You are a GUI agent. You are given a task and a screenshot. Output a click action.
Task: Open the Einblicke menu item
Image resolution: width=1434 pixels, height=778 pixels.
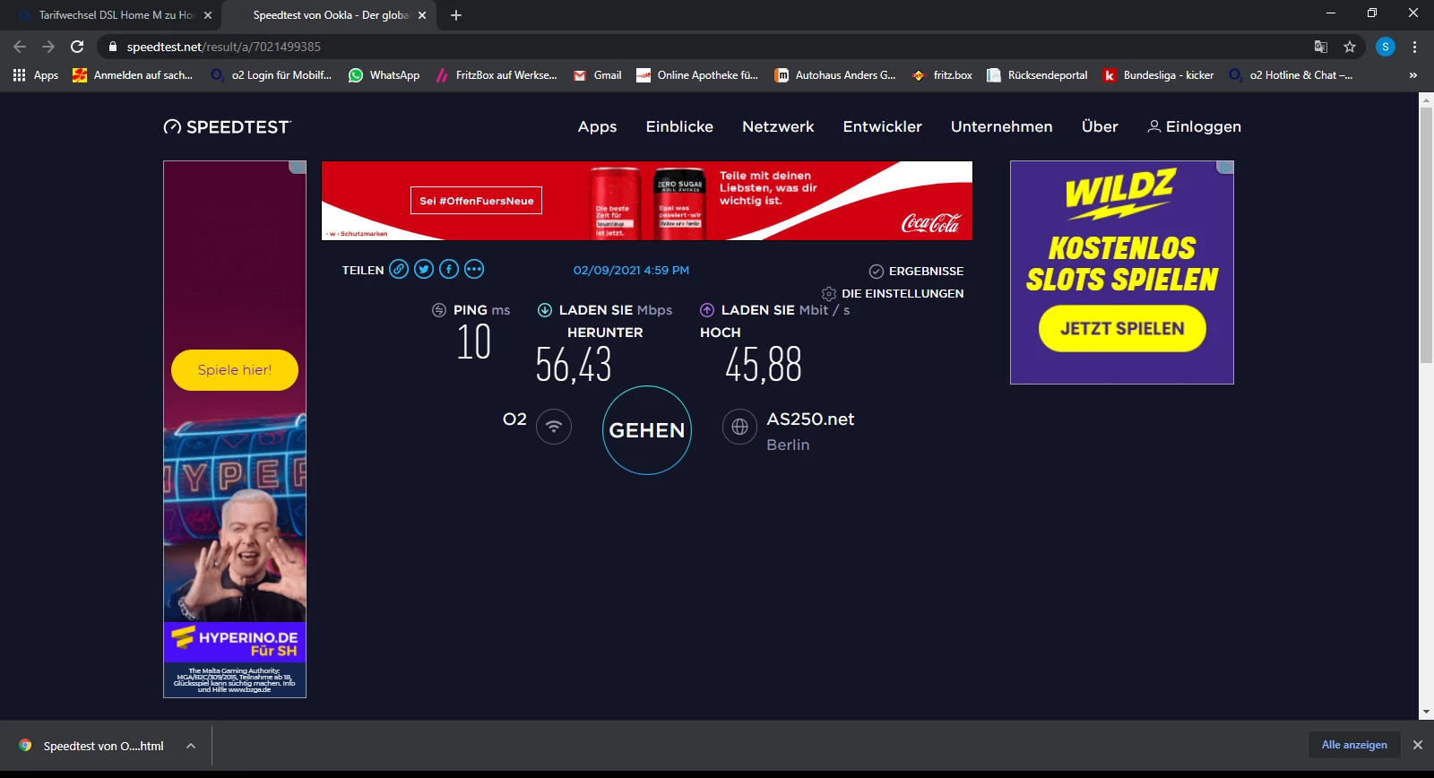[x=679, y=127]
